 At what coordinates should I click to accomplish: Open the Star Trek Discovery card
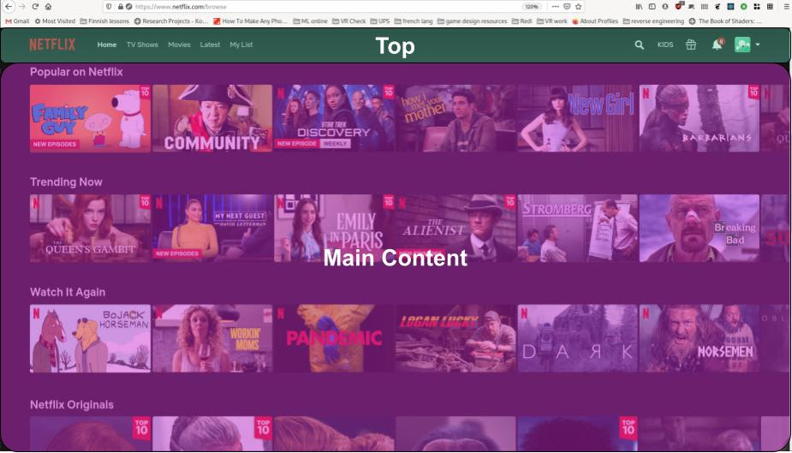pos(334,118)
